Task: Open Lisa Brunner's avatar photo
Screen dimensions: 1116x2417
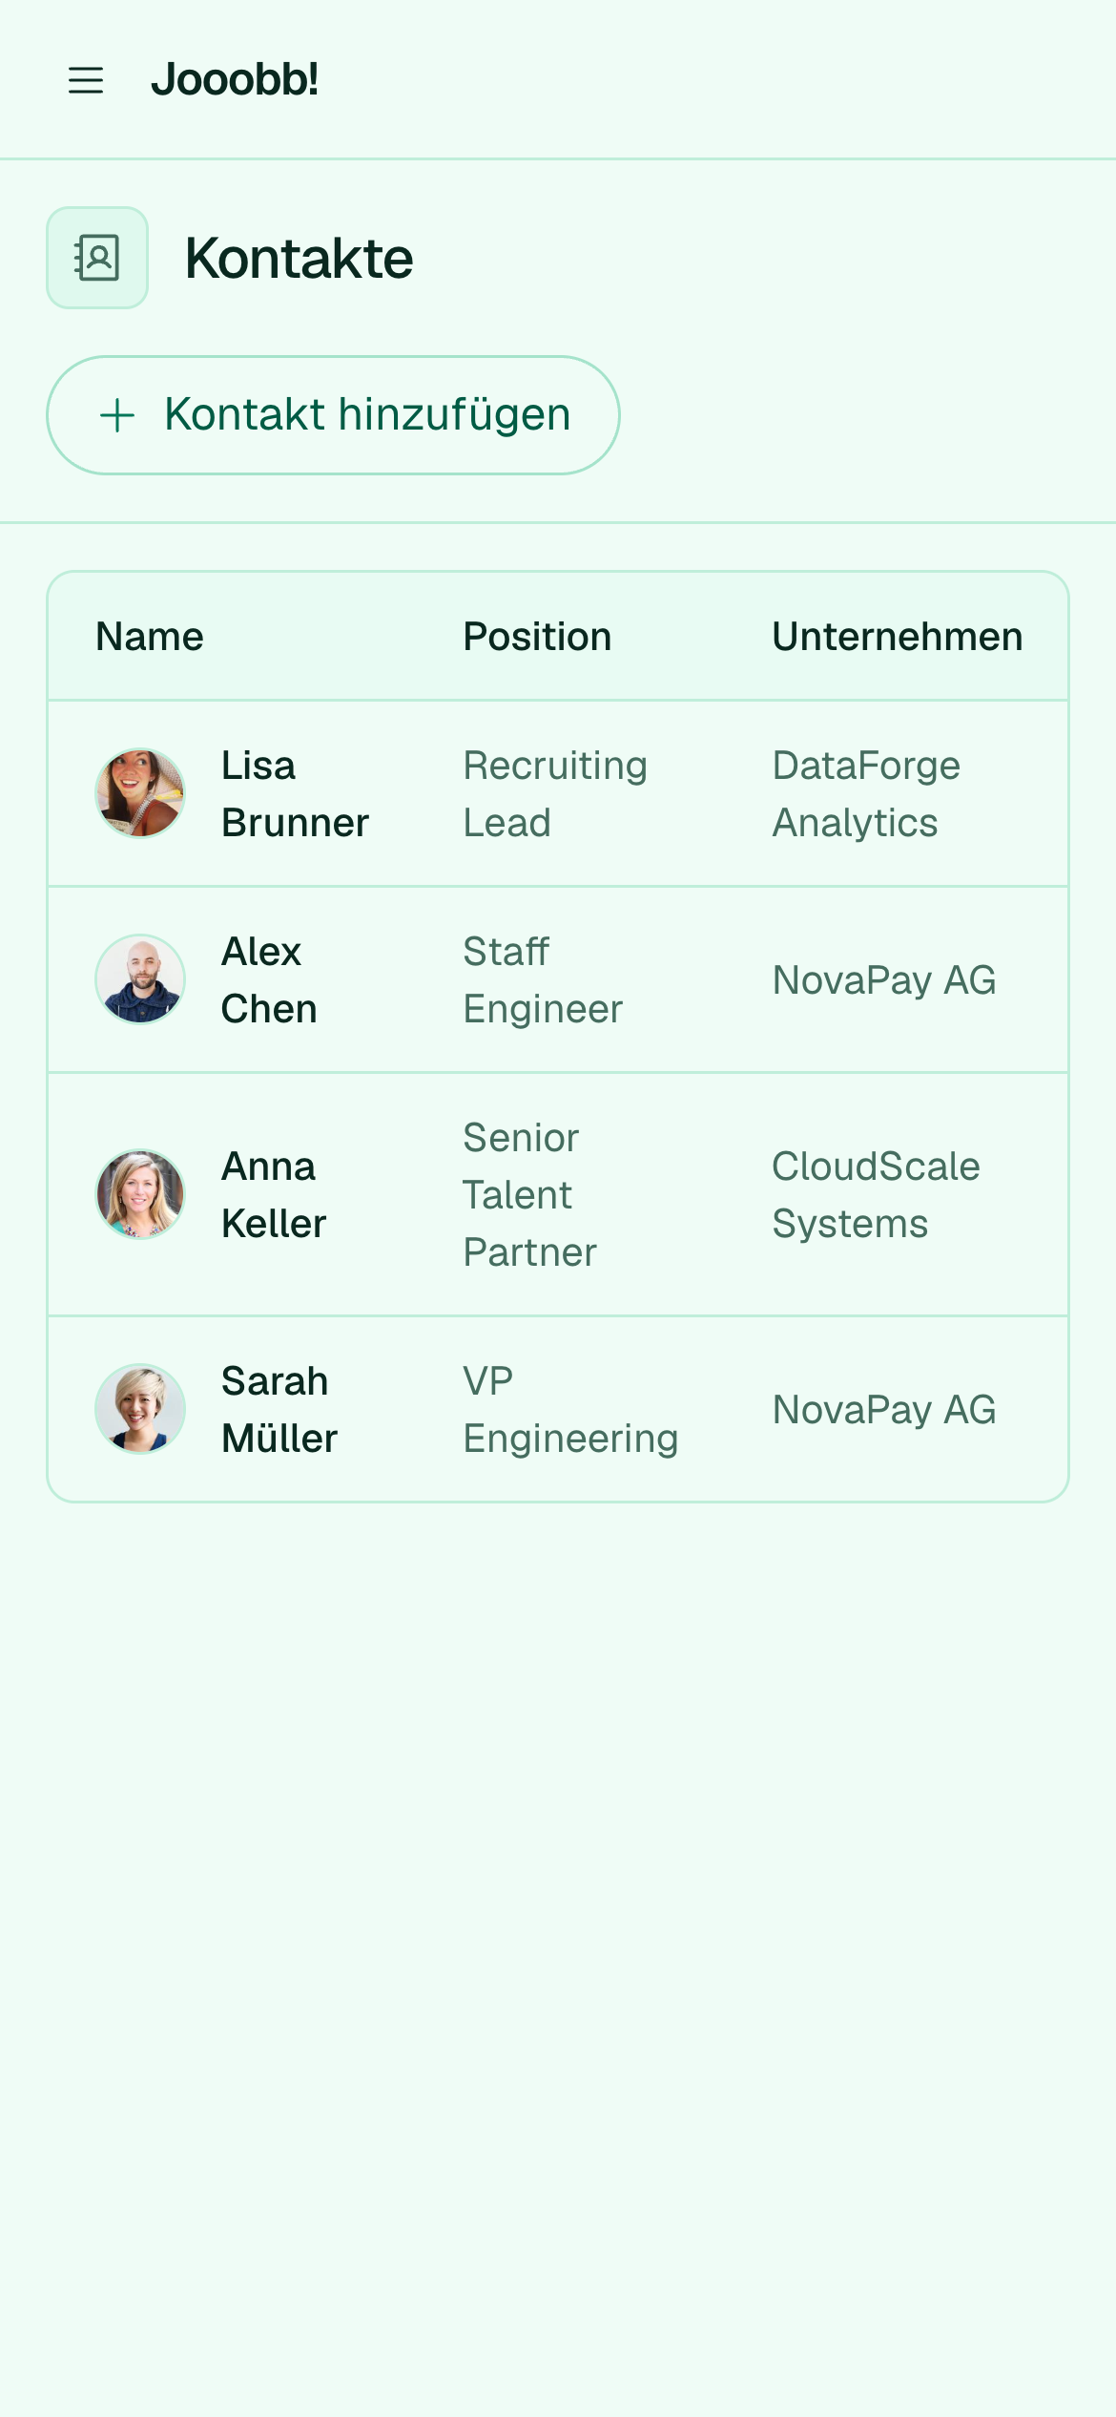Action: click(x=140, y=793)
